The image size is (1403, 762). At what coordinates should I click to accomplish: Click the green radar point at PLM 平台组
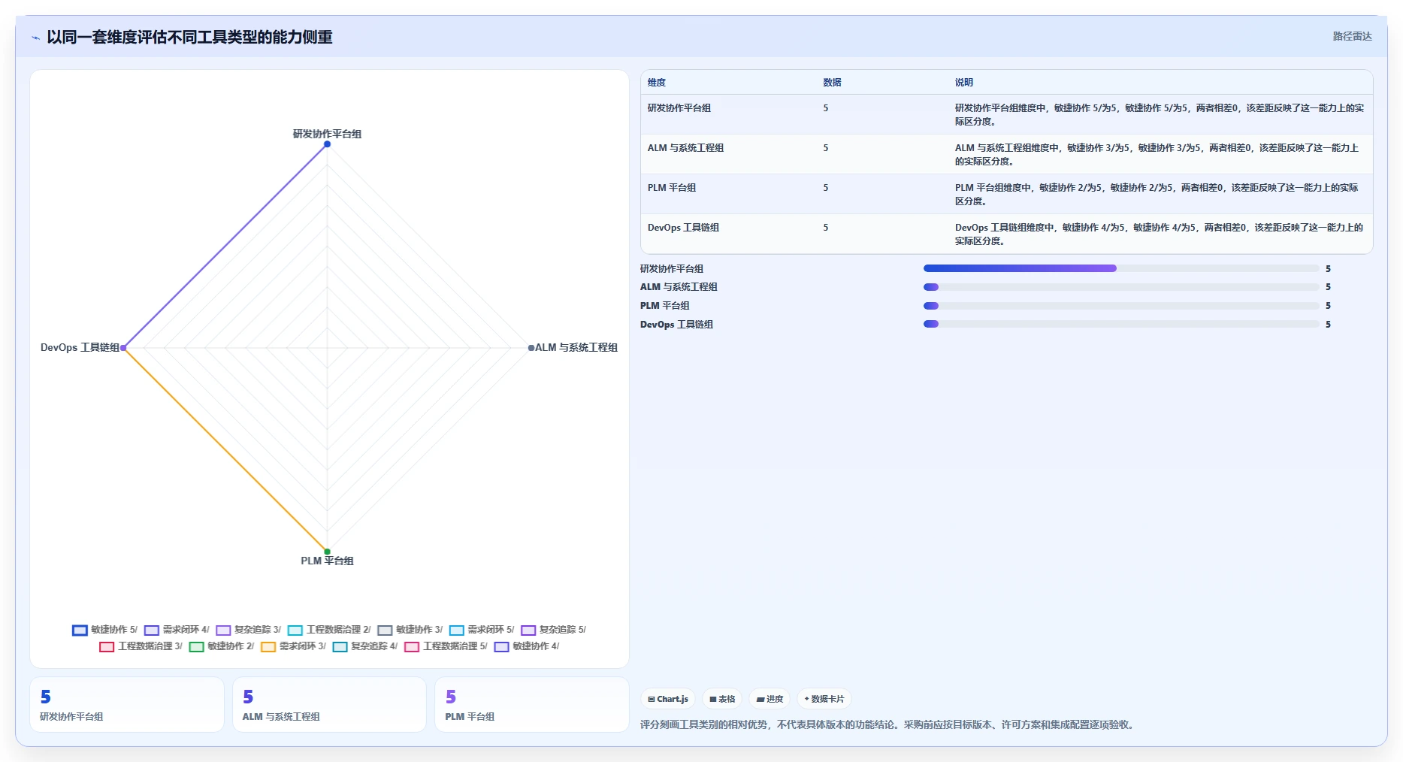click(327, 552)
